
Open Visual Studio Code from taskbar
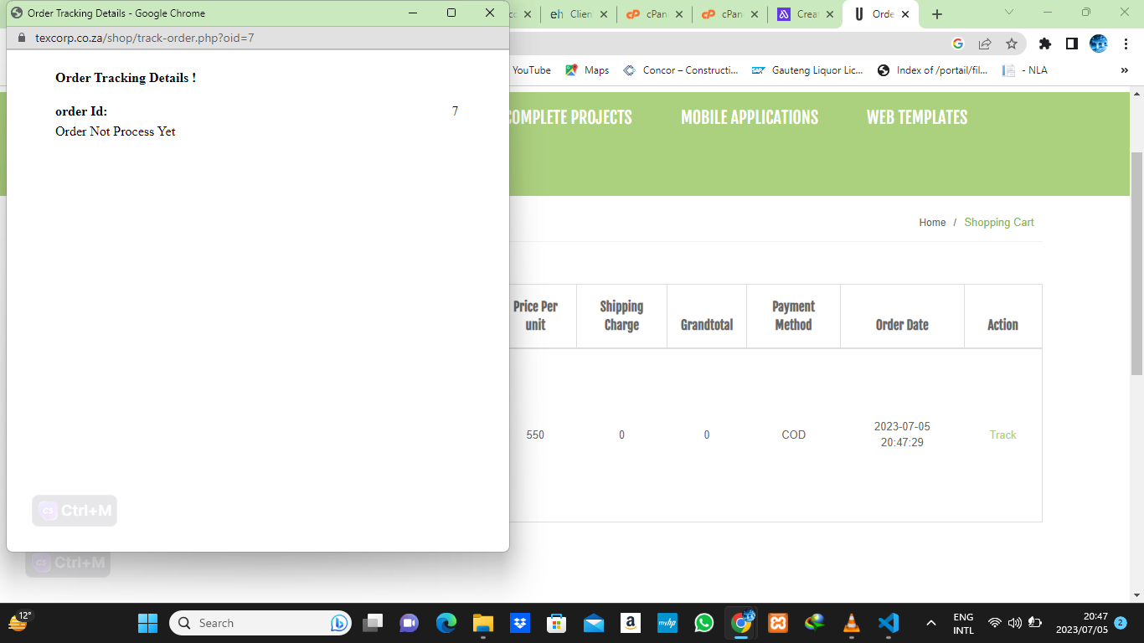pyautogui.click(x=889, y=623)
